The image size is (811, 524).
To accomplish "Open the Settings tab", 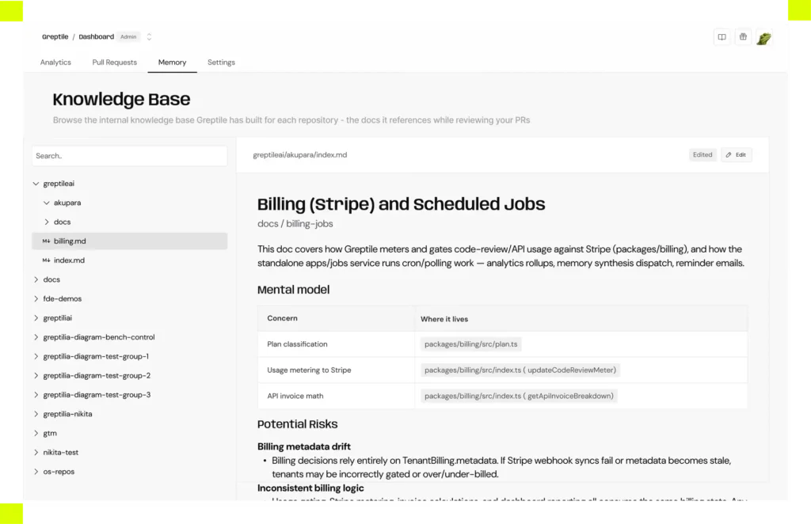I will tap(222, 62).
